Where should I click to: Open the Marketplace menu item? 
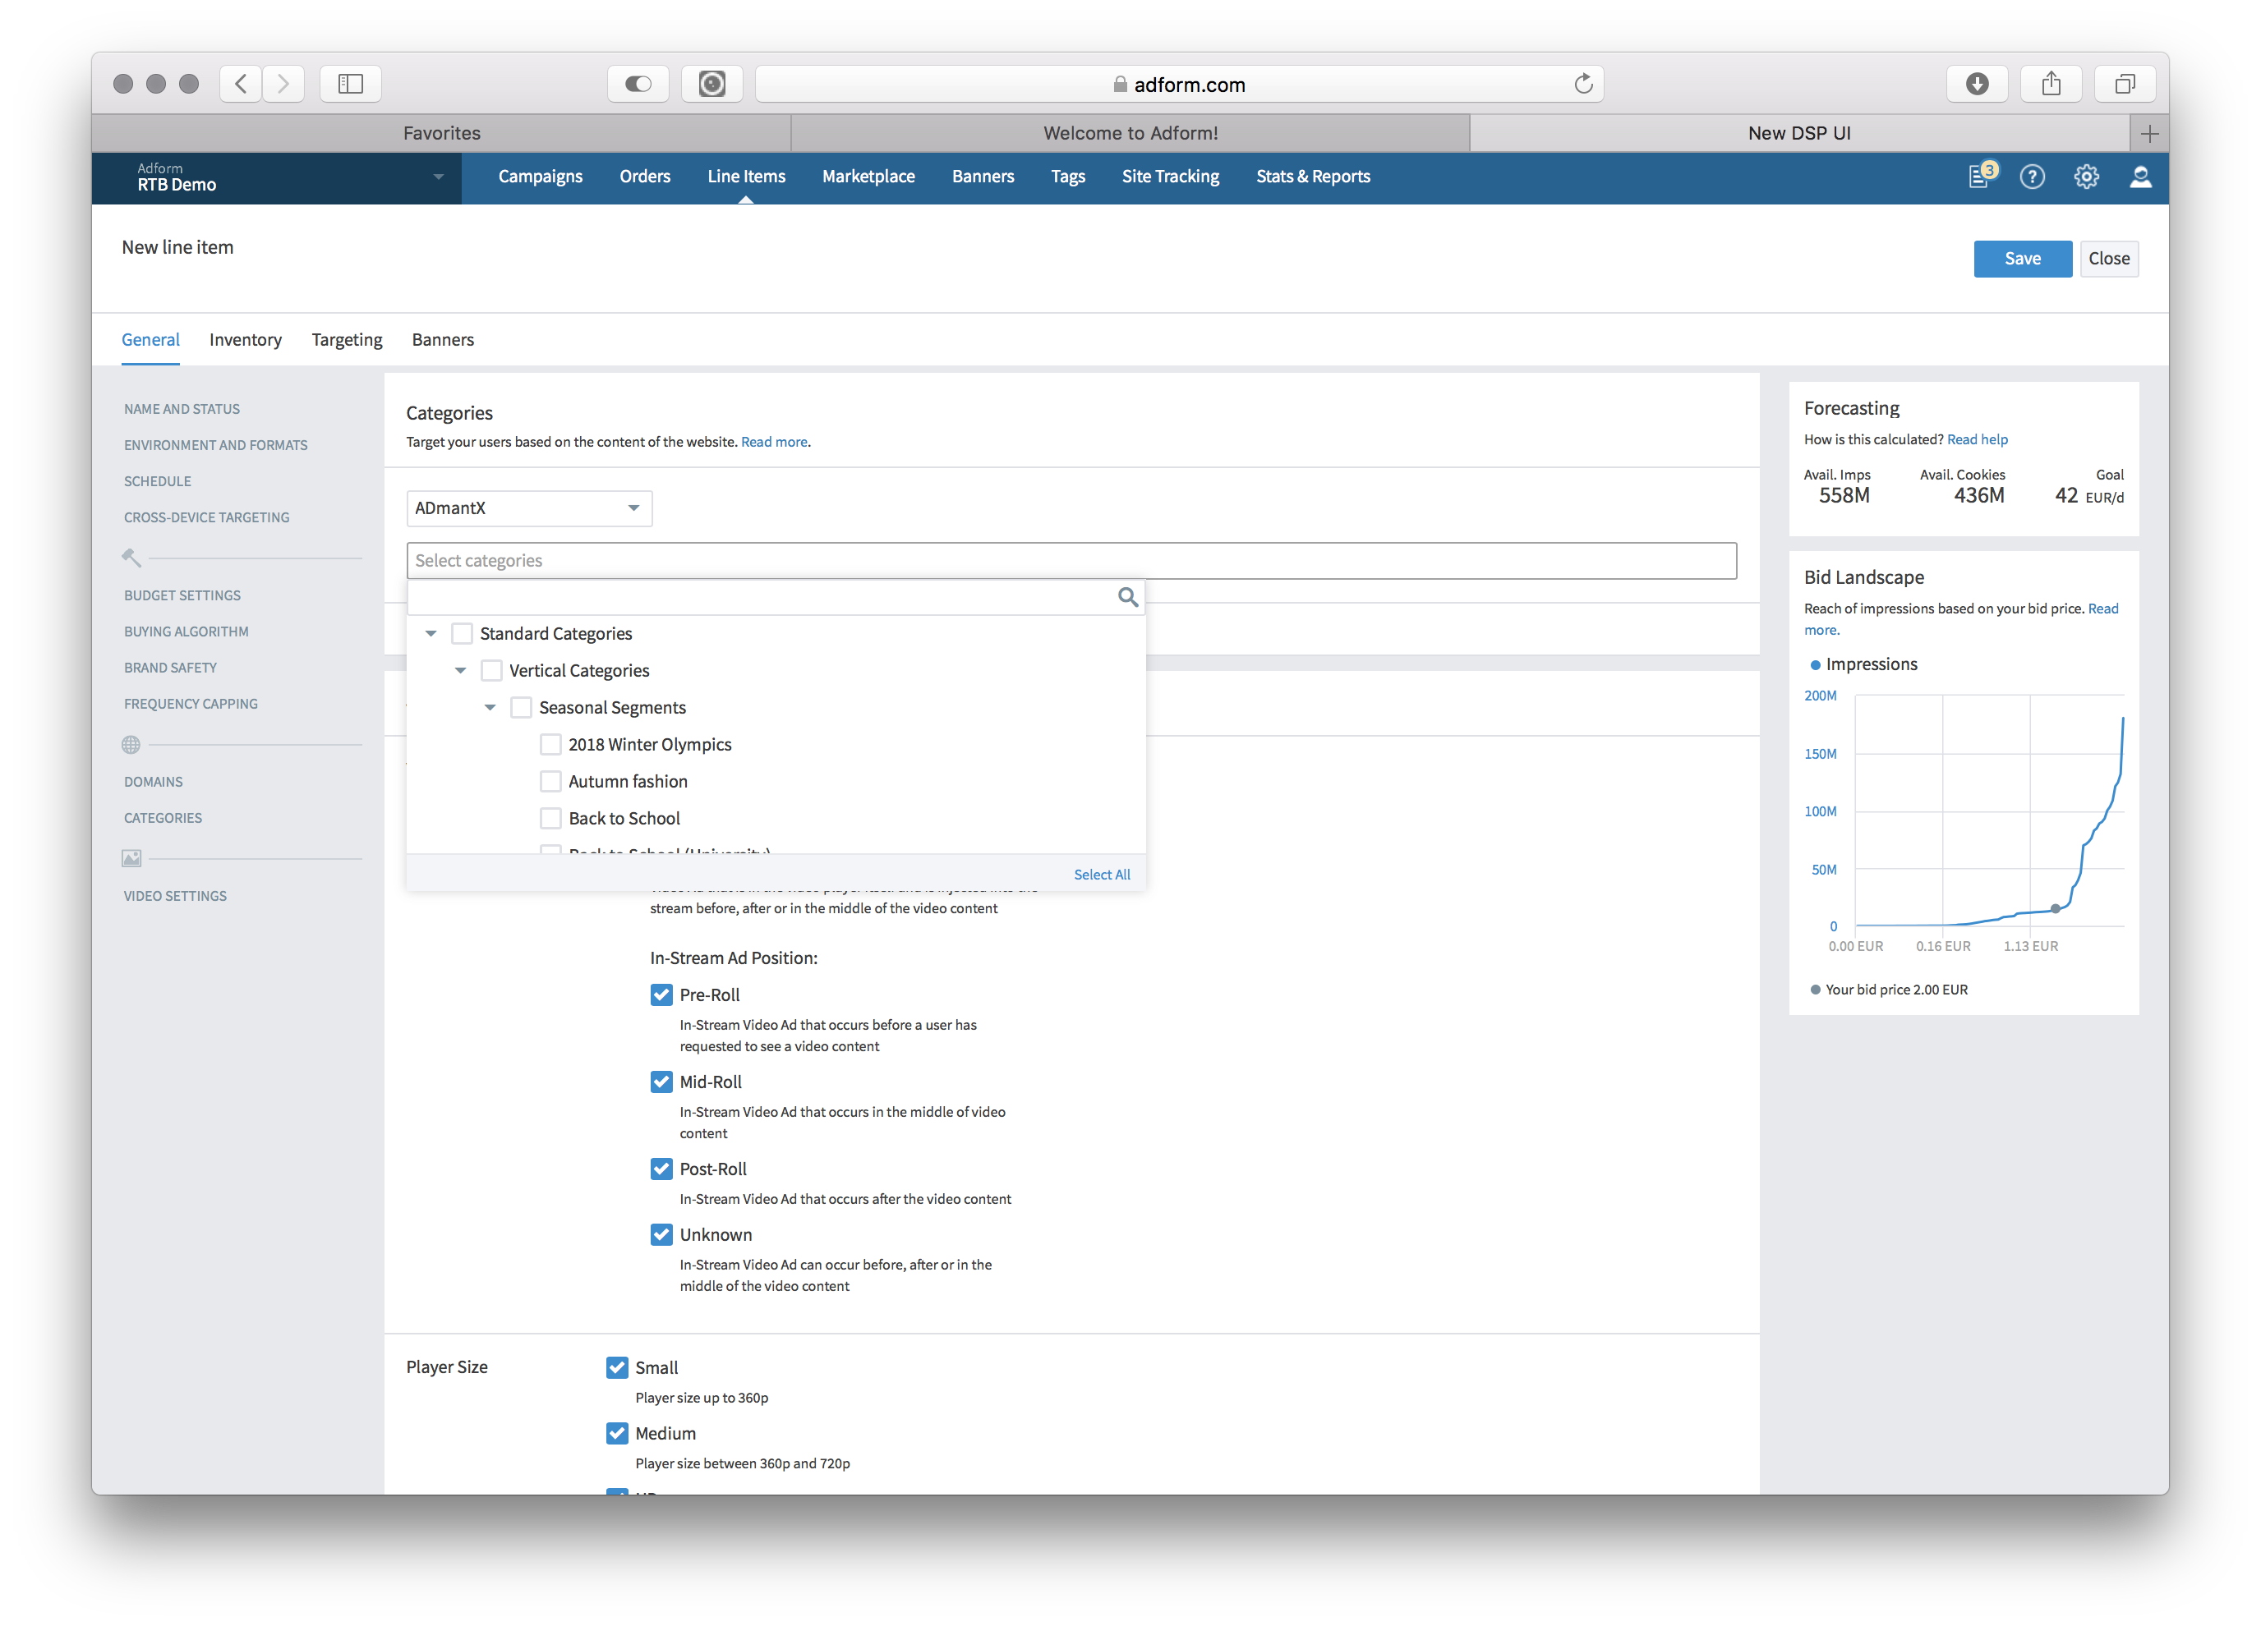pos(868,177)
